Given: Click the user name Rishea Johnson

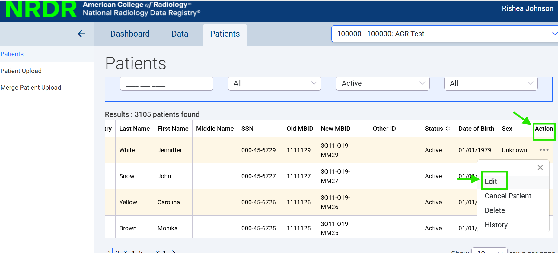Looking at the screenshot, I should tap(528, 8).
